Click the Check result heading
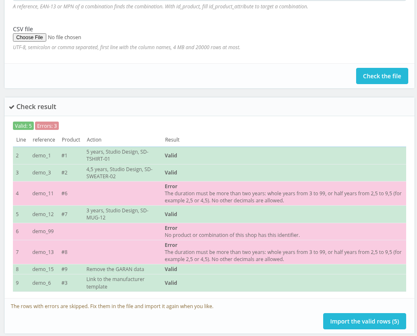 [x=36, y=107]
